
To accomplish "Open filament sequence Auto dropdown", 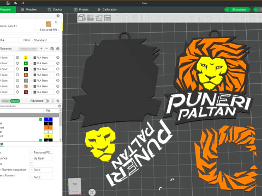I will pyautogui.click(x=41, y=170).
